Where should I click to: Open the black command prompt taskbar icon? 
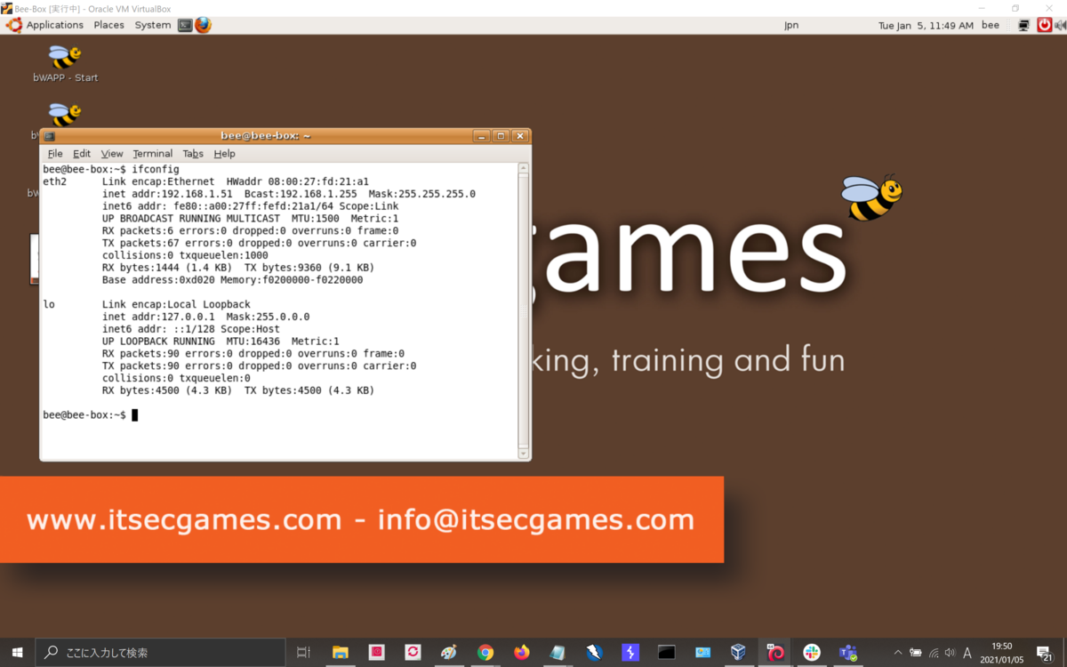tap(666, 652)
